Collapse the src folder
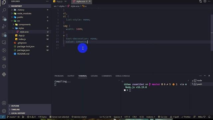 click(30, 21)
